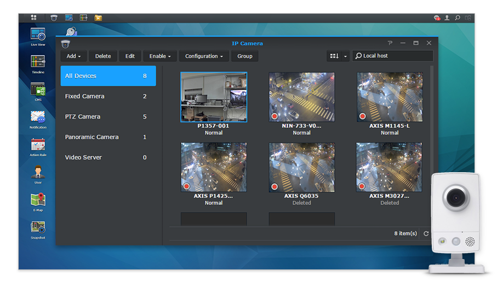Viewport: 497px width, 282px height.
Task: Launch the CMS desktop icon
Action: (38, 90)
